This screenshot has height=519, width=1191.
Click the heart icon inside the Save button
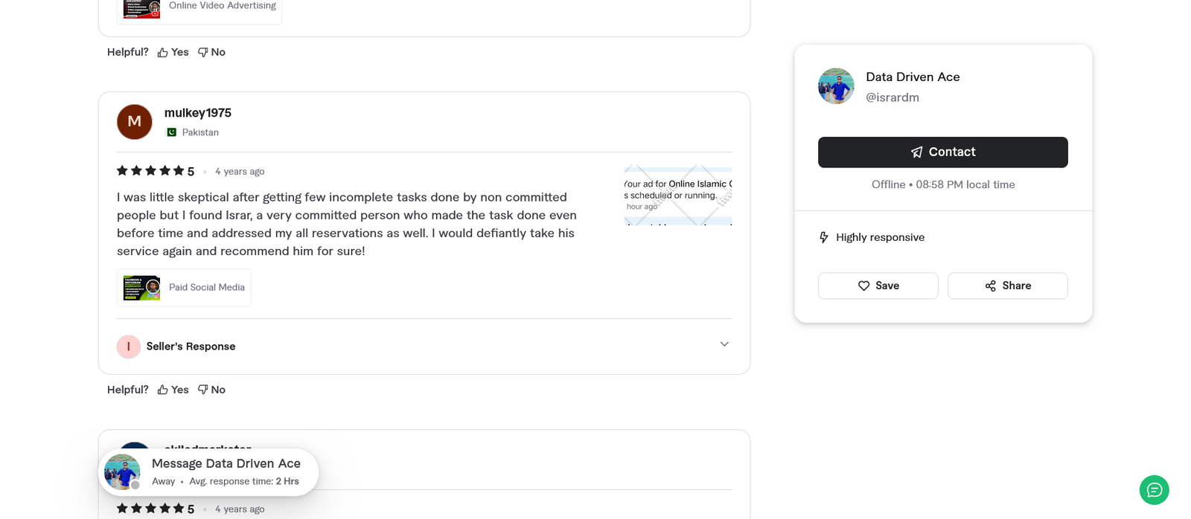(x=863, y=286)
